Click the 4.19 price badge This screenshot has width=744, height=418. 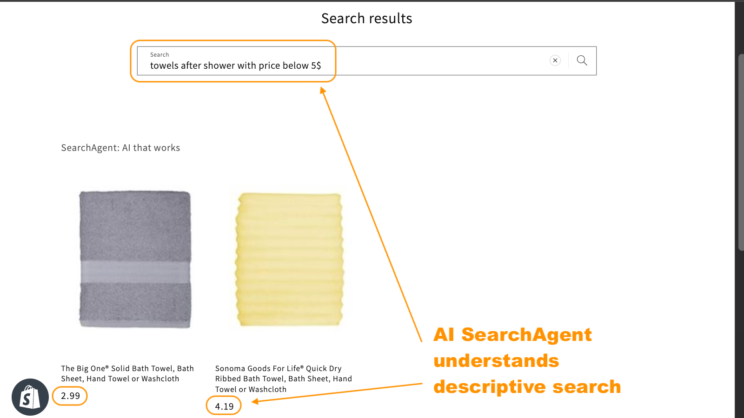click(x=223, y=405)
